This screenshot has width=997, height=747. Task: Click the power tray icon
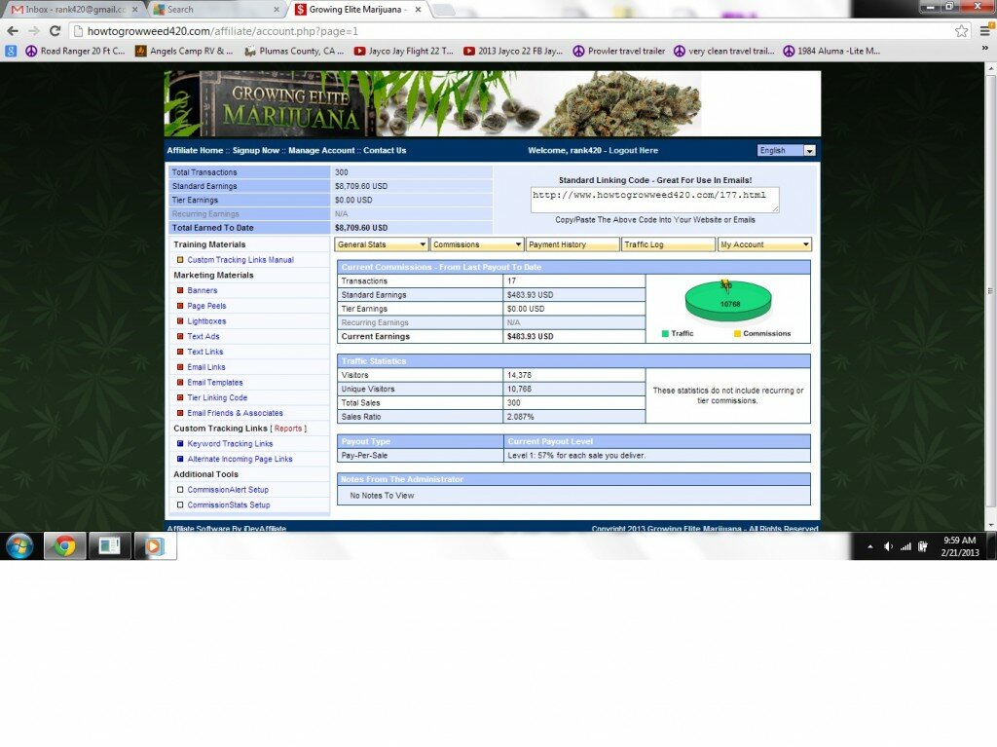pos(923,546)
